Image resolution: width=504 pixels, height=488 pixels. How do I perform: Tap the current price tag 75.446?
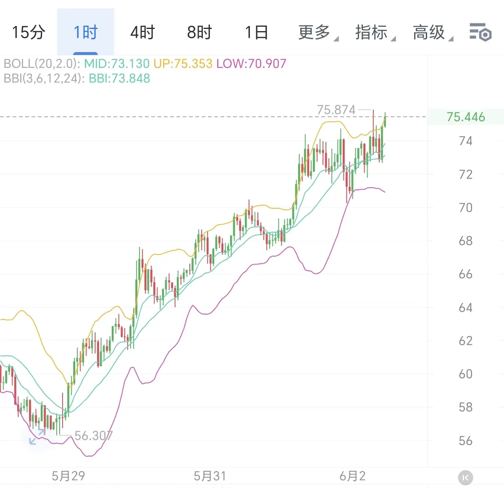tap(466, 117)
